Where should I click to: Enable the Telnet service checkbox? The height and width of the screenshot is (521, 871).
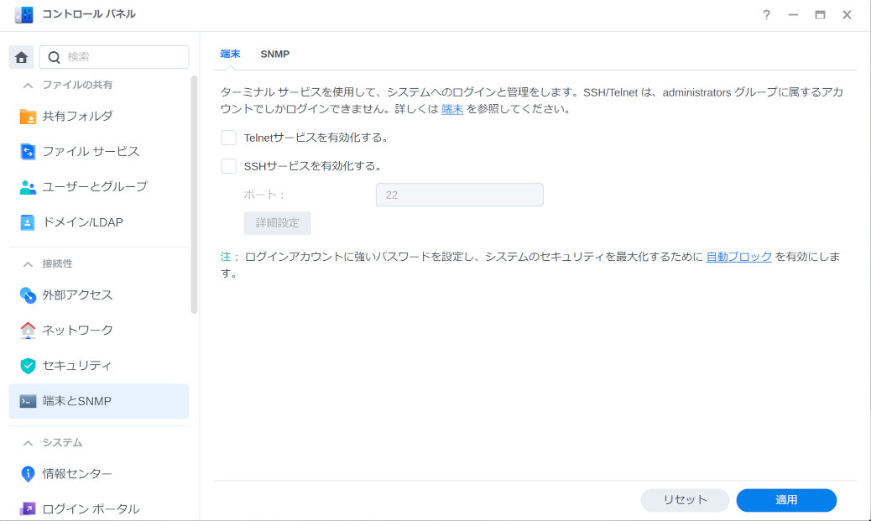[229, 138]
